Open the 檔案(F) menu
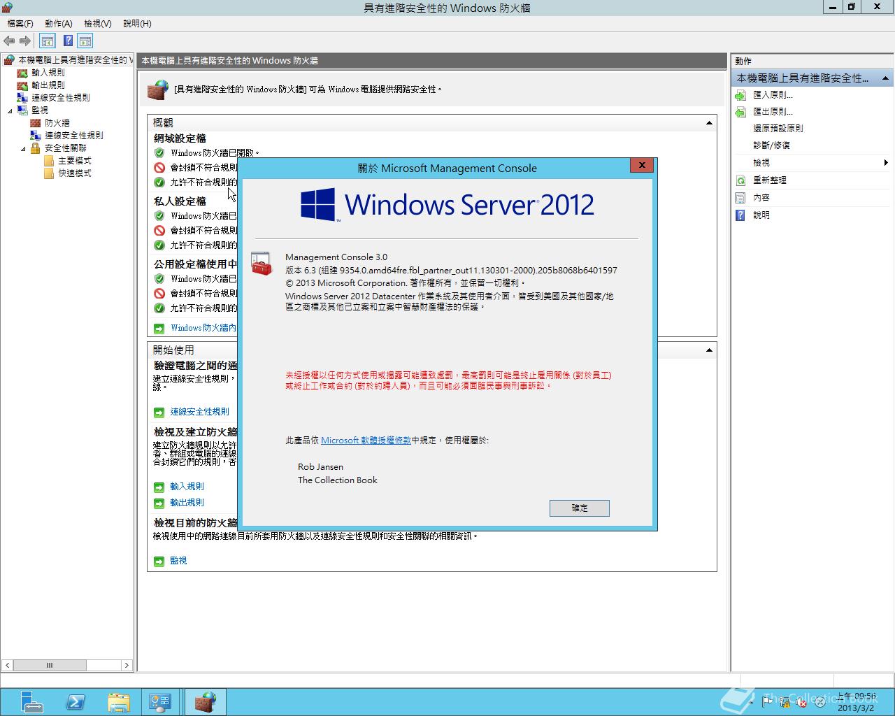Image resolution: width=895 pixels, height=716 pixels. [20, 24]
